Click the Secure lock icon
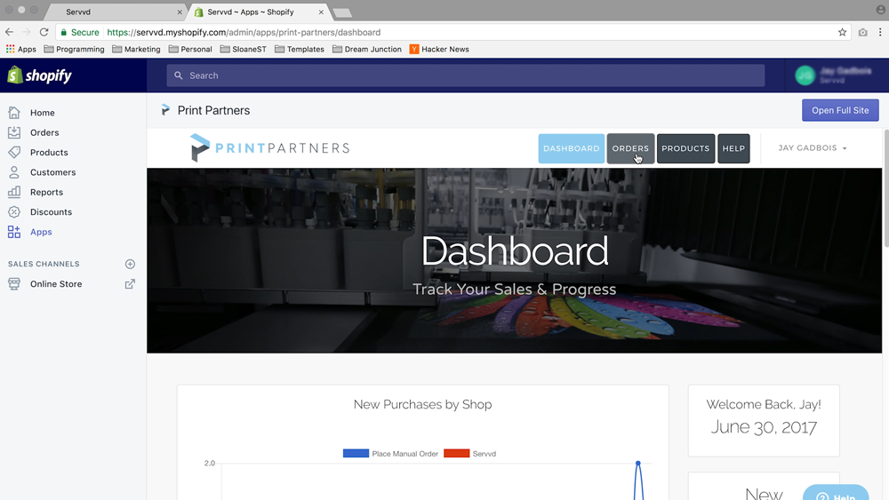The width and height of the screenshot is (889, 500). point(63,32)
